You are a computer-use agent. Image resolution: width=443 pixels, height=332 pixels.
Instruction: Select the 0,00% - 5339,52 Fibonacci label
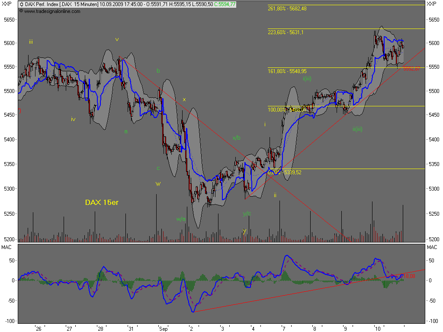pyautogui.click(x=285, y=172)
